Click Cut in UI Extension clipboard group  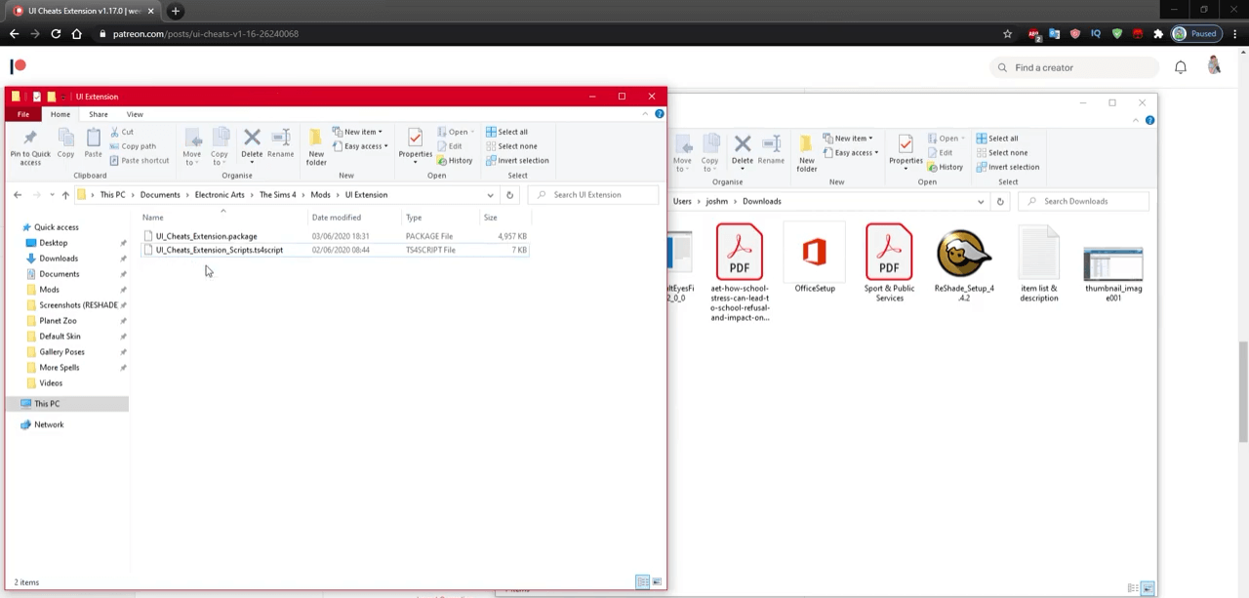121,132
